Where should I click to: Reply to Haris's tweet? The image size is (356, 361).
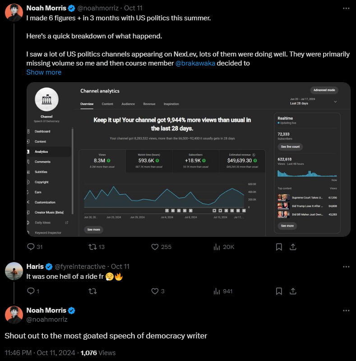(31, 291)
